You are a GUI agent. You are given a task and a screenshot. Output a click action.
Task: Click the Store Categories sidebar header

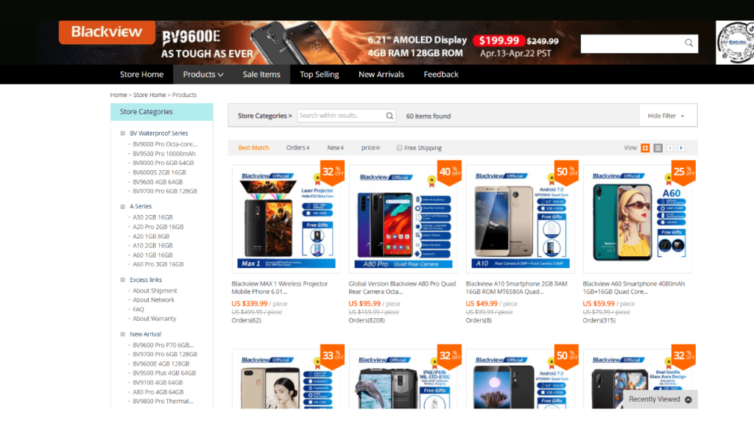click(x=161, y=112)
